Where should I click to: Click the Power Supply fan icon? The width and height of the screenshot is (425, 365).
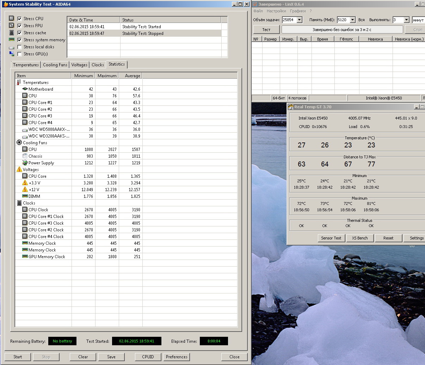(25, 163)
